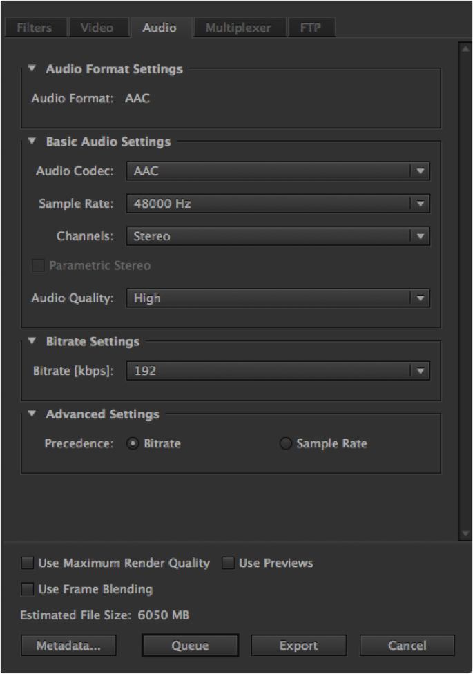Collapse the Basic Audio Settings triangle
The height and width of the screenshot is (674, 473).
[x=32, y=142]
